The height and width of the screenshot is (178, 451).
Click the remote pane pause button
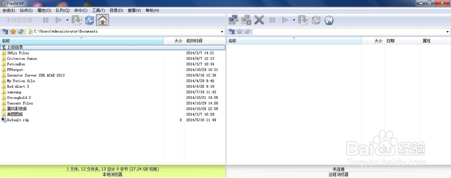pyautogui.click(x=272, y=20)
